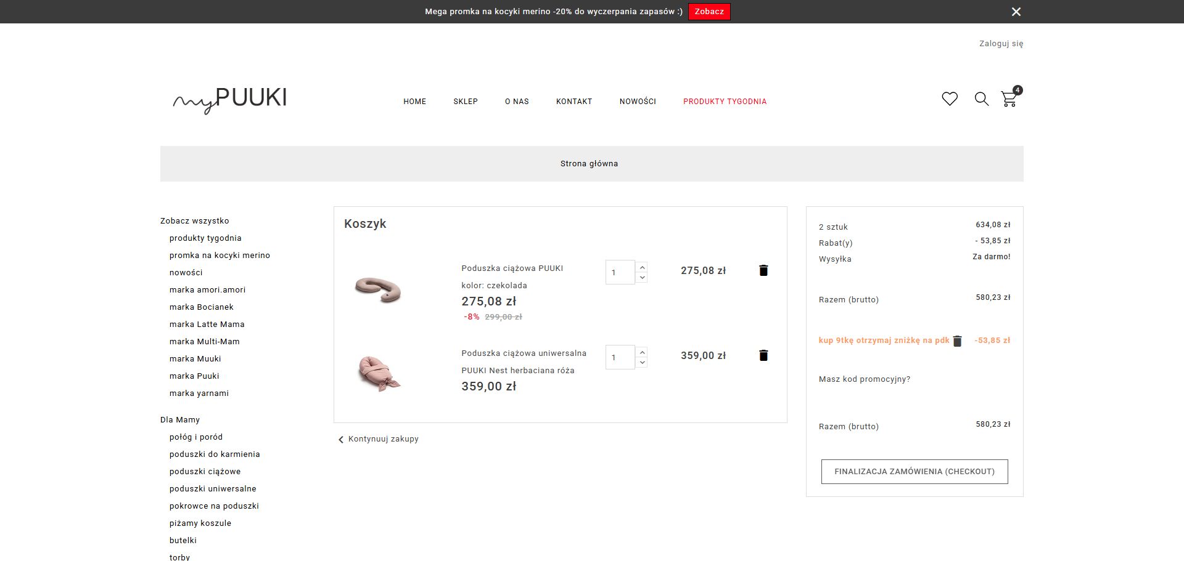Click the search magnifier icon
This screenshot has width=1184, height=561.
point(981,99)
